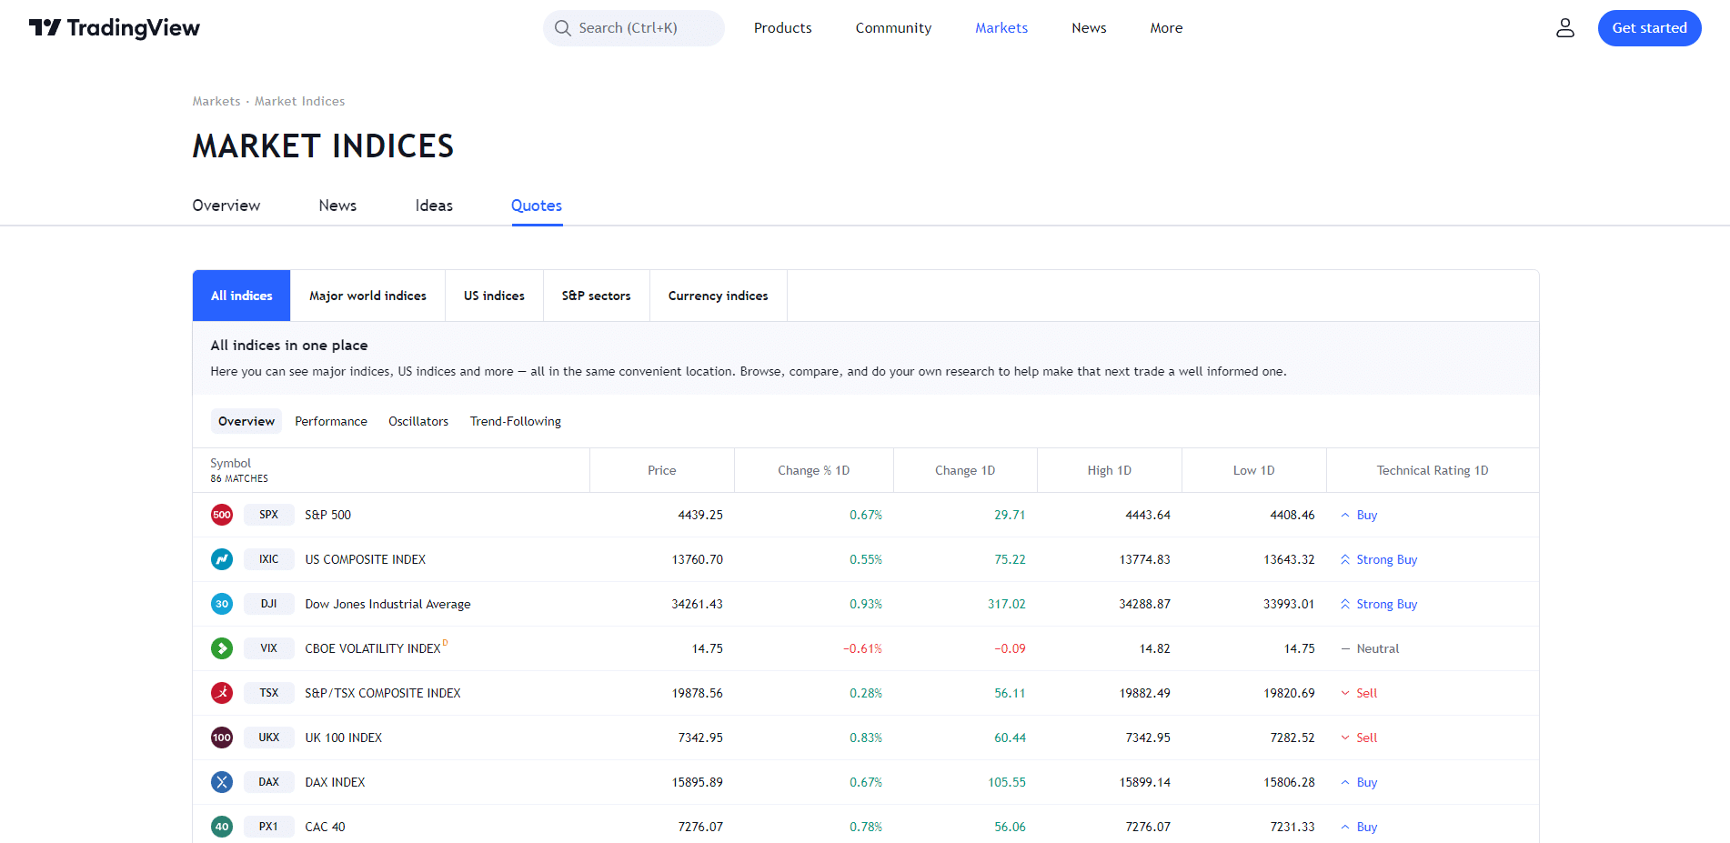Screen dimensions: 1730x843
Task: Open the Products menu
Action: coord(782,28)
